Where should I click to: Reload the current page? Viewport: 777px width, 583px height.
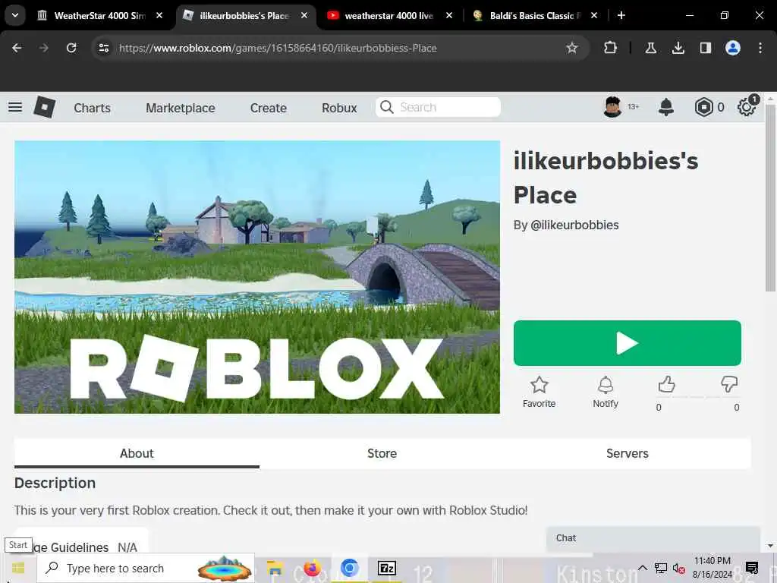(71, 48)
